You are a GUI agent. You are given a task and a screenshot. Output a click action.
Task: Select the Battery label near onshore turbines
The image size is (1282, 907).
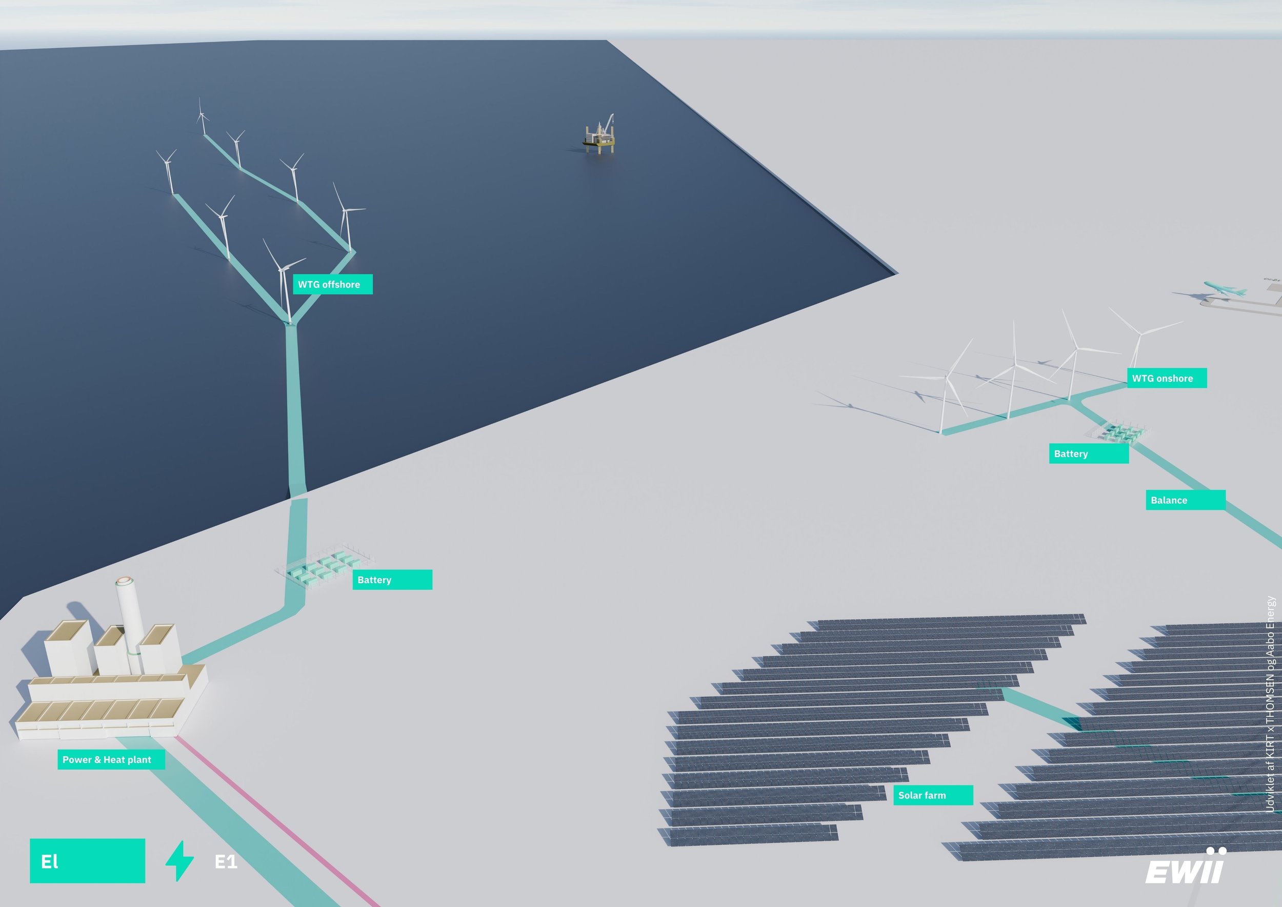point(1088,453)
